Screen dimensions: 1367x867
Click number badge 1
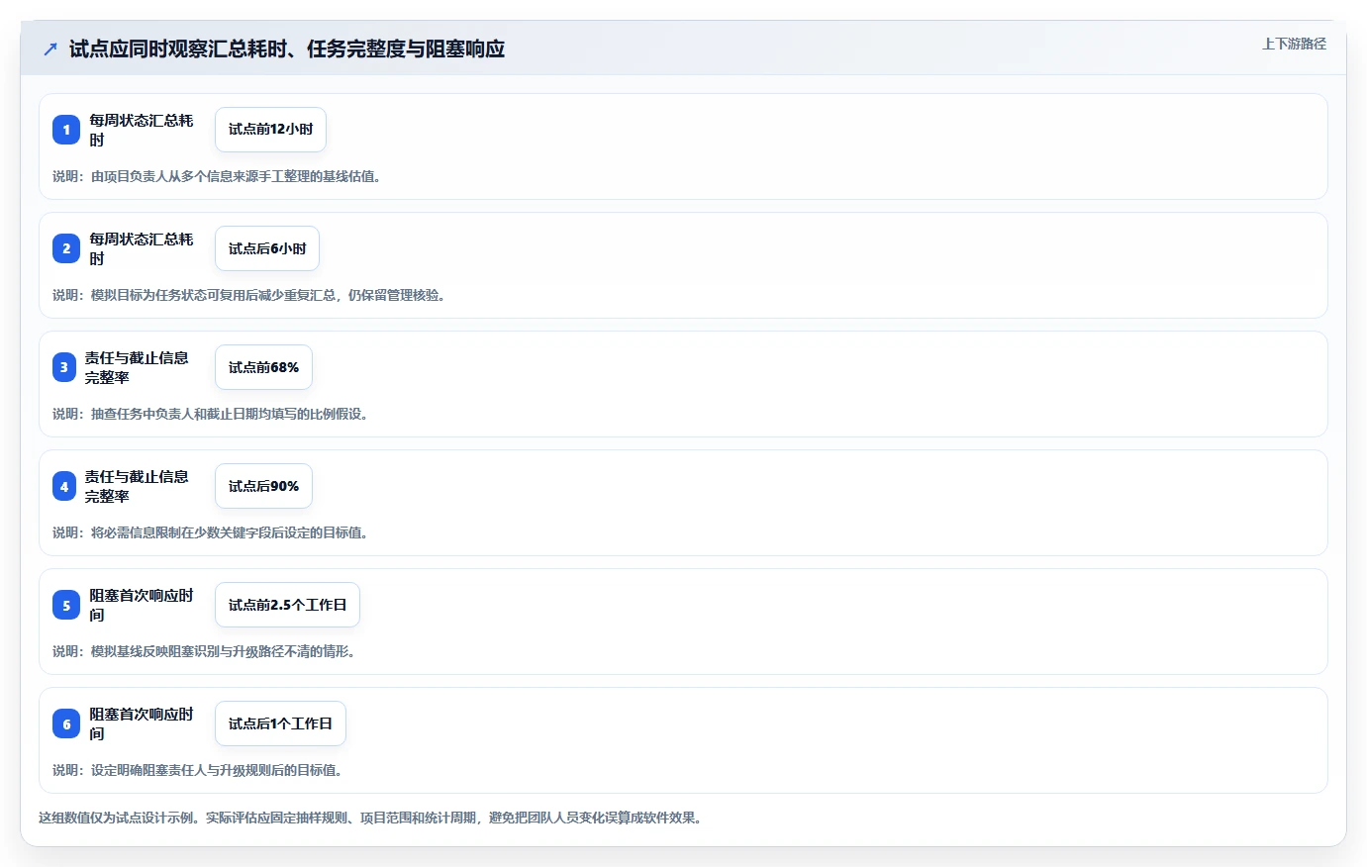66,130
